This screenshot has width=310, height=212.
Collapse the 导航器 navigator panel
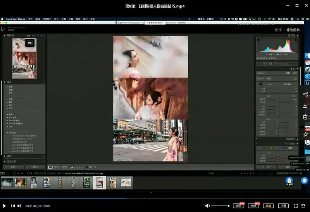point(5,35)
